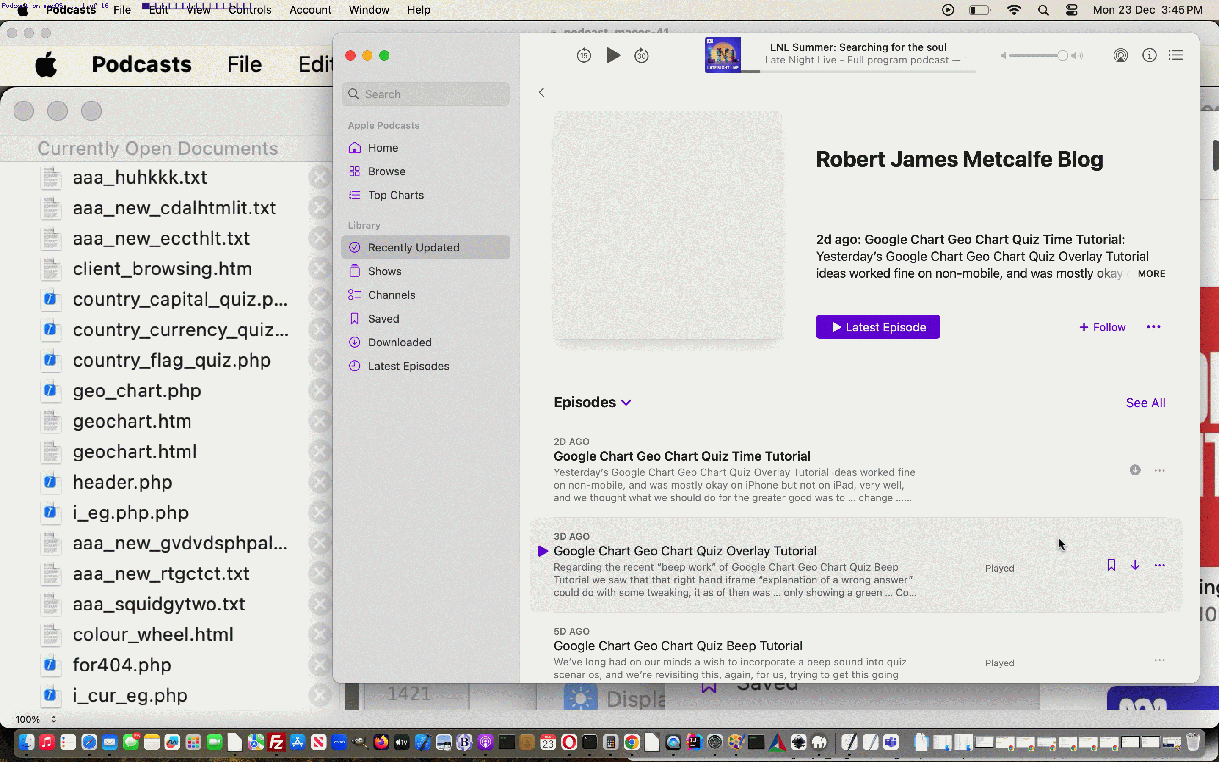The image size is (1219, 762).
Task: Skip forward 30 seconds in Podcasts player
Action: point(641,55)
